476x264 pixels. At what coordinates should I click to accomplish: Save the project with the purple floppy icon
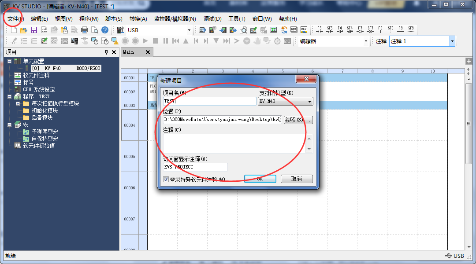[33, 30]
